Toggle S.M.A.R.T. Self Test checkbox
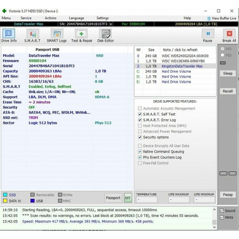 [140, 114]
